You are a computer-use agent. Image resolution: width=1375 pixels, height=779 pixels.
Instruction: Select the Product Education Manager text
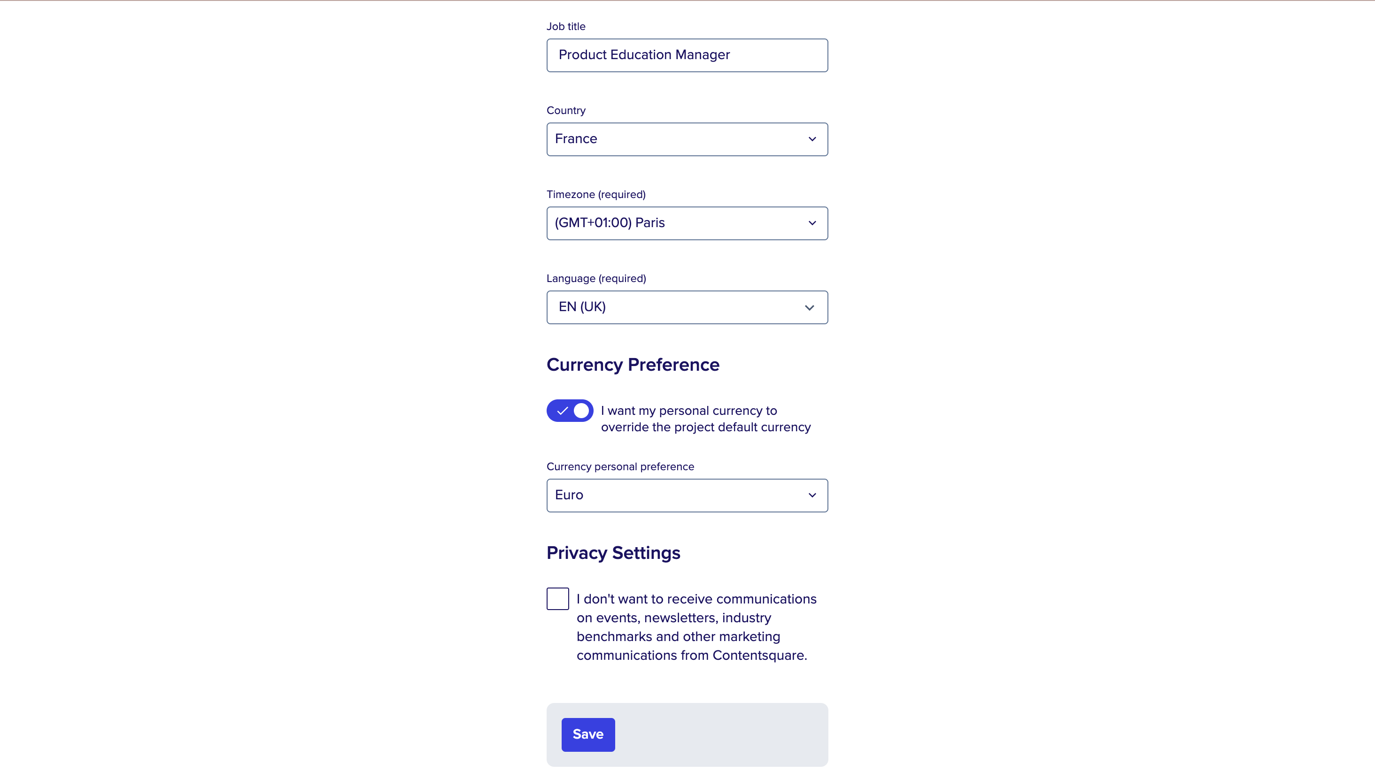tap(644, 55)
